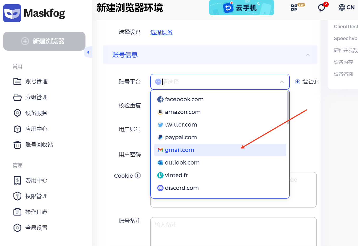Open the VIP QR code icon

click(x=296, y=7)
